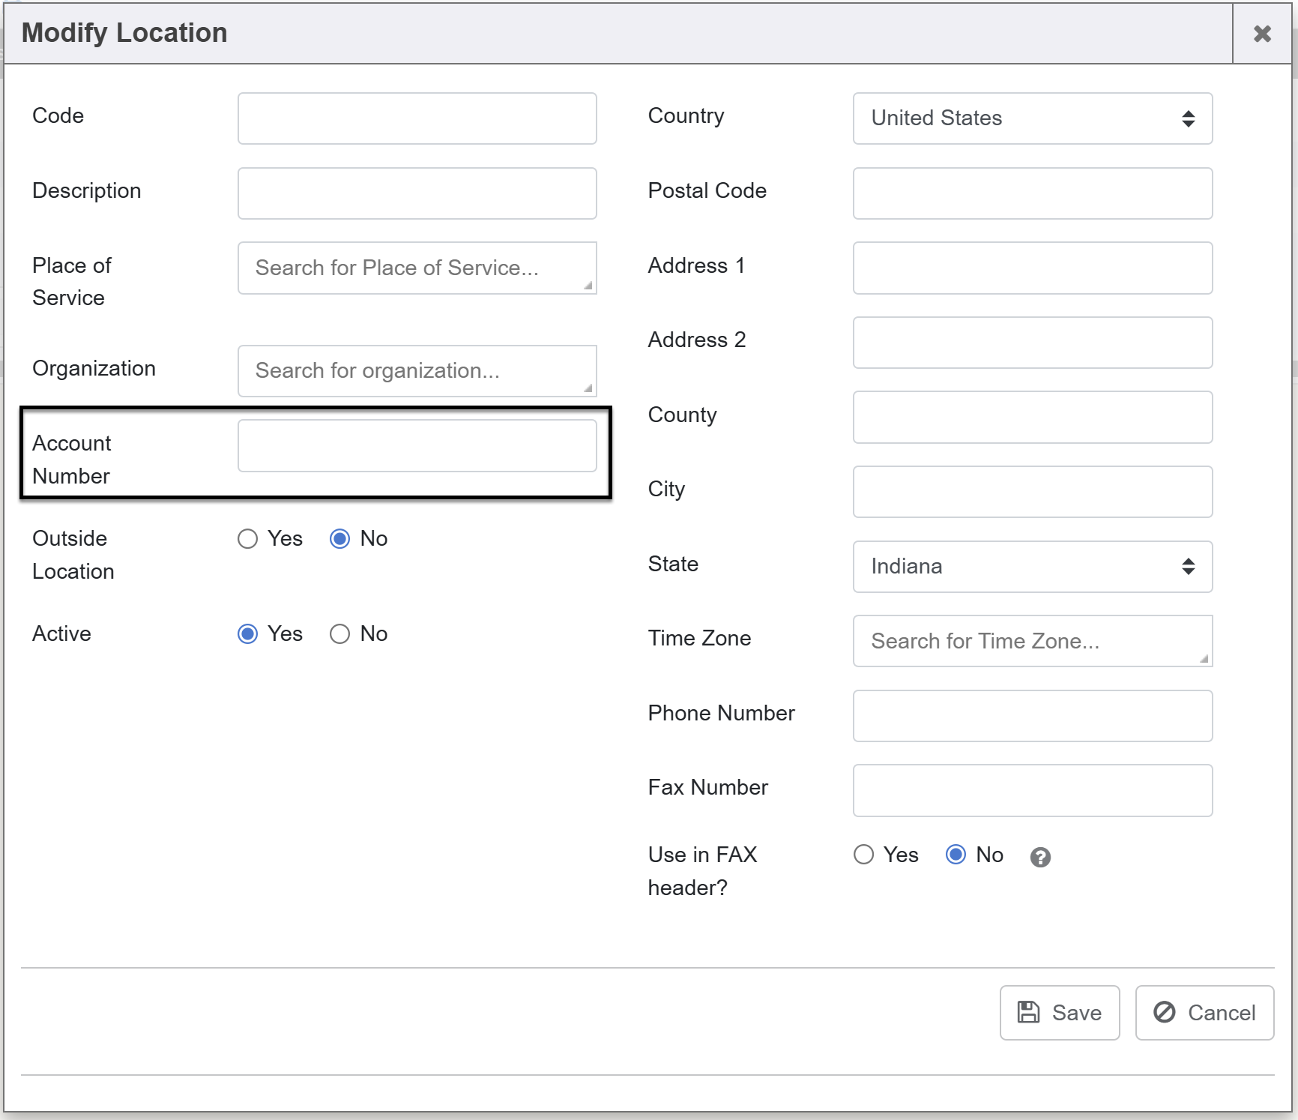Focus the Fax Number field
Viewport: 1298px width, 1120px height.
(1032, 790)
